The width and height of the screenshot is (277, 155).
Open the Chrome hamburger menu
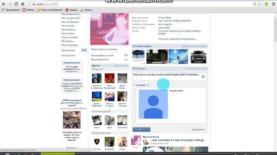(x=274, y=4)
